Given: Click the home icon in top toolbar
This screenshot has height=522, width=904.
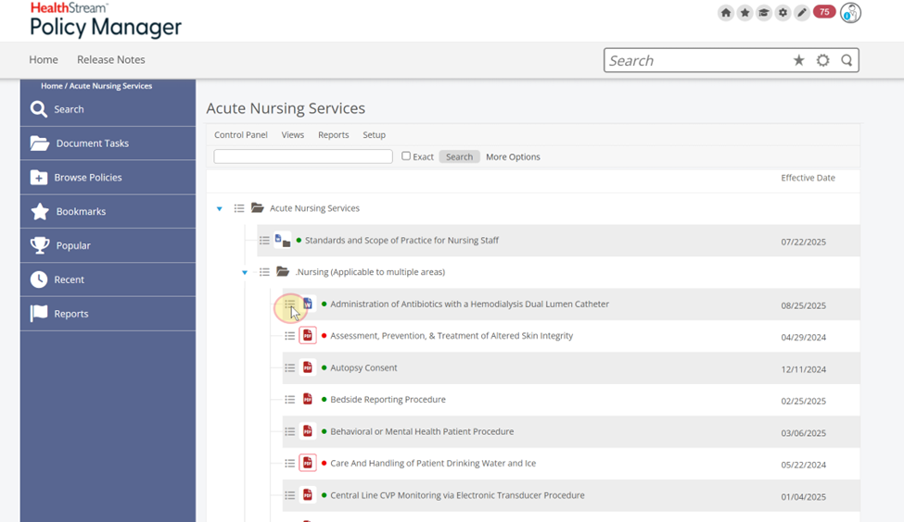Looking at the screenshot, I should (x=726, y=13).
